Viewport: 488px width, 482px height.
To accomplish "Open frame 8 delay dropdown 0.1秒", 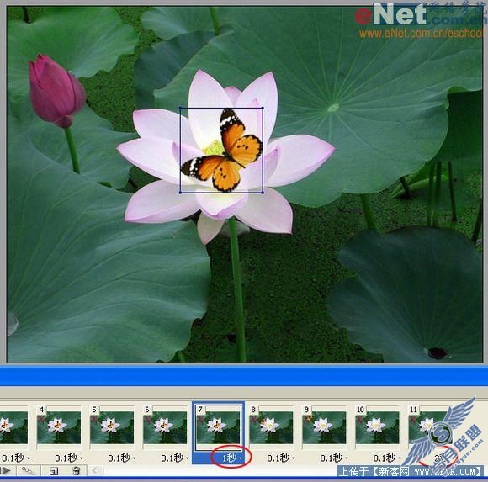I will pos(281,458).
